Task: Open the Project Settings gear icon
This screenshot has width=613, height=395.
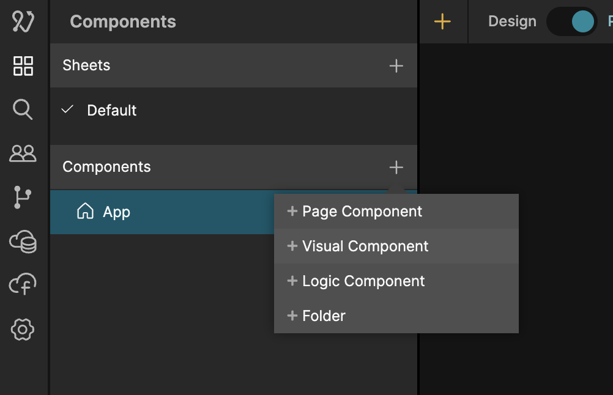Action: 23,330
